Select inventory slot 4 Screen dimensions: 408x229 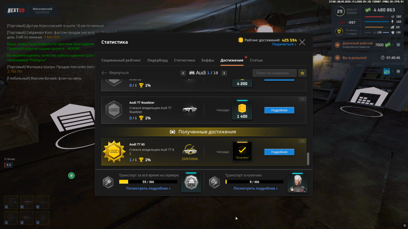11,202
